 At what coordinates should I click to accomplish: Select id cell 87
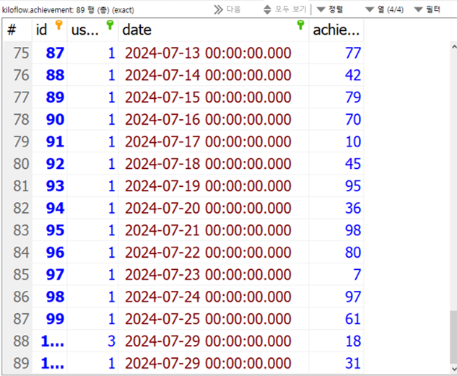pos(50,53)
